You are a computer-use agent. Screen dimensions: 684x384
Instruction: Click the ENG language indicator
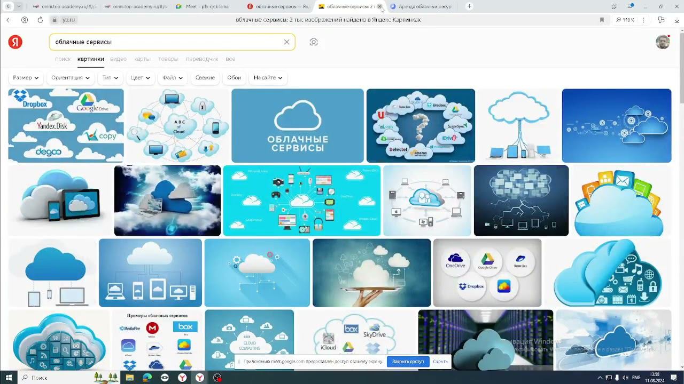(636, 378)
